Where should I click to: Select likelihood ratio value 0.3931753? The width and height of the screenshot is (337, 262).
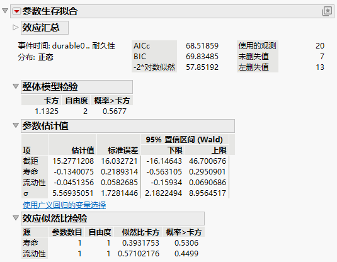(140, 243)
